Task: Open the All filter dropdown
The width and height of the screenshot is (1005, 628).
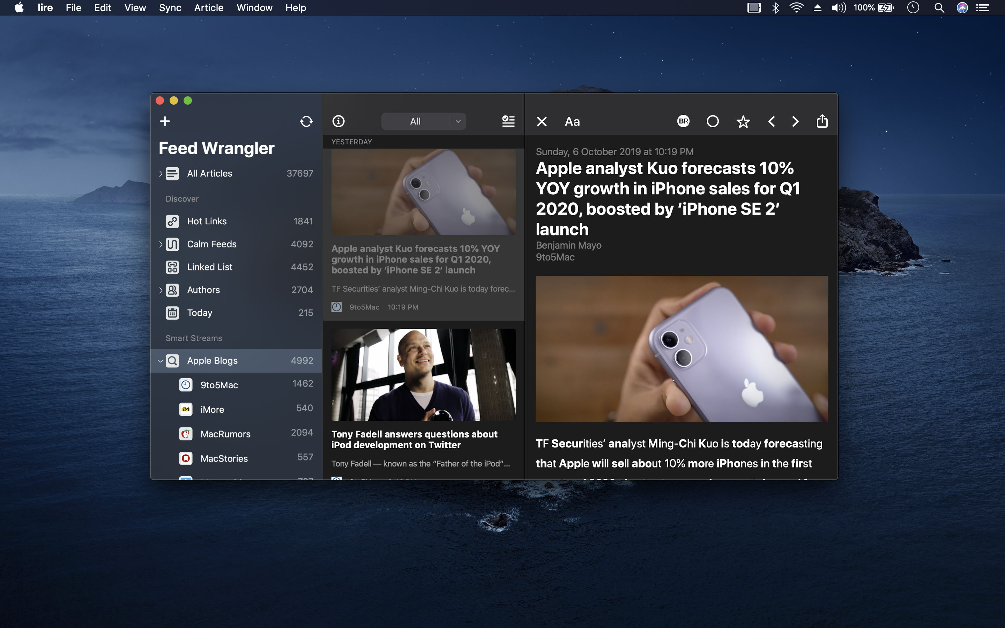Action: point(424,121)
